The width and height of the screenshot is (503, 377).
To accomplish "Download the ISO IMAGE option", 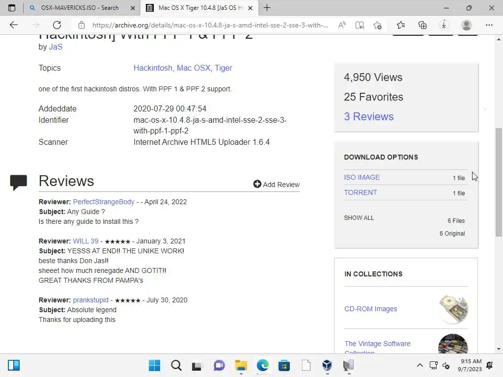I will [x=362, y=177].
